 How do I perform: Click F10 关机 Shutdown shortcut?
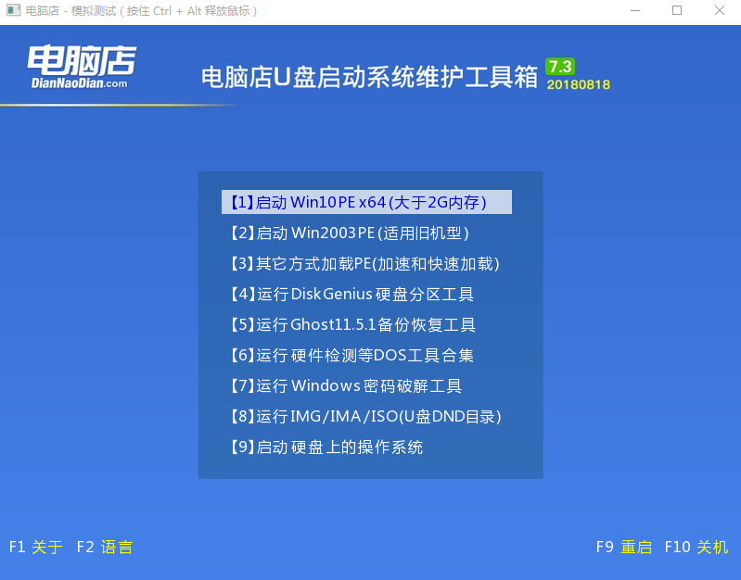point(696,547)
